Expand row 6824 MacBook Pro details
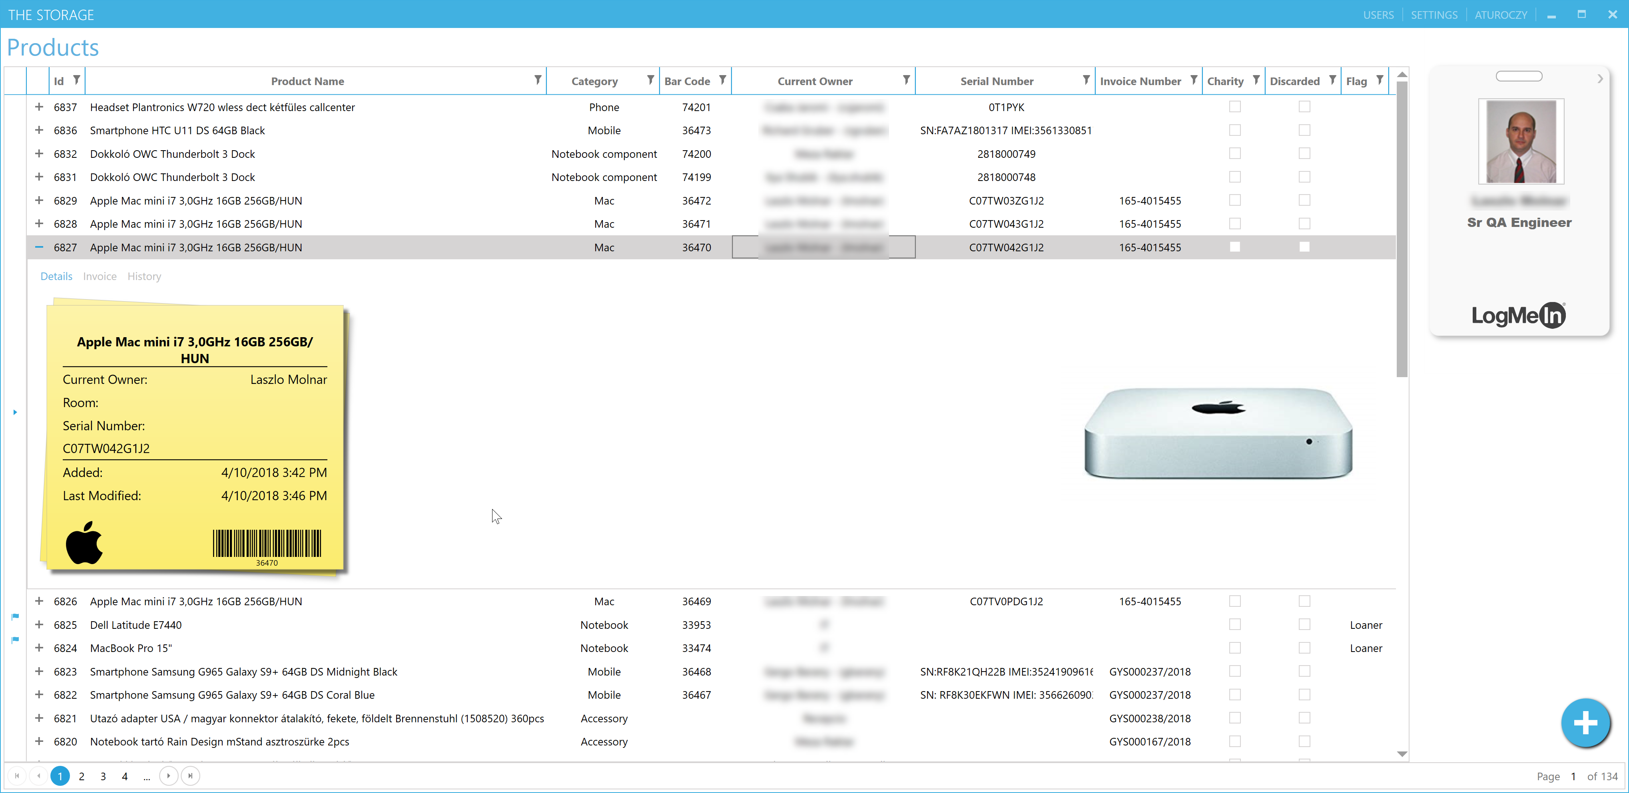1629x793 pixels. pos(39,648)
